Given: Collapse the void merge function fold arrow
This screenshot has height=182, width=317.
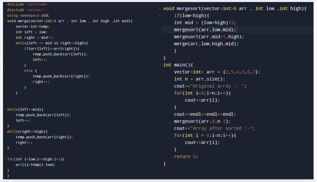Looking at the screenshot, I should coord(4,21).
